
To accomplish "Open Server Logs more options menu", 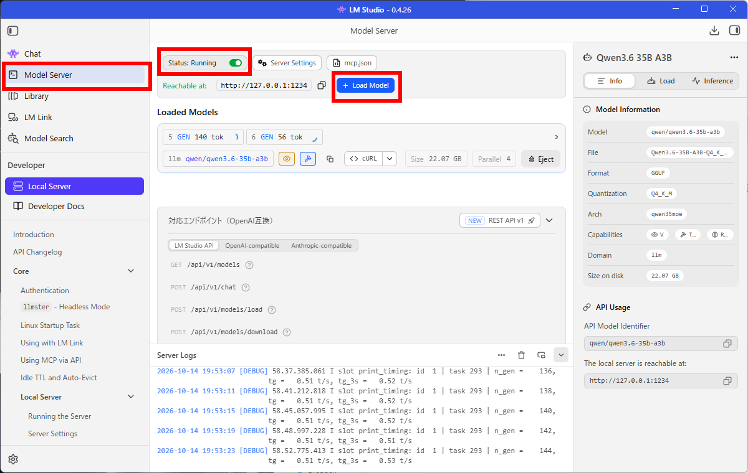I will coord(502,355).
